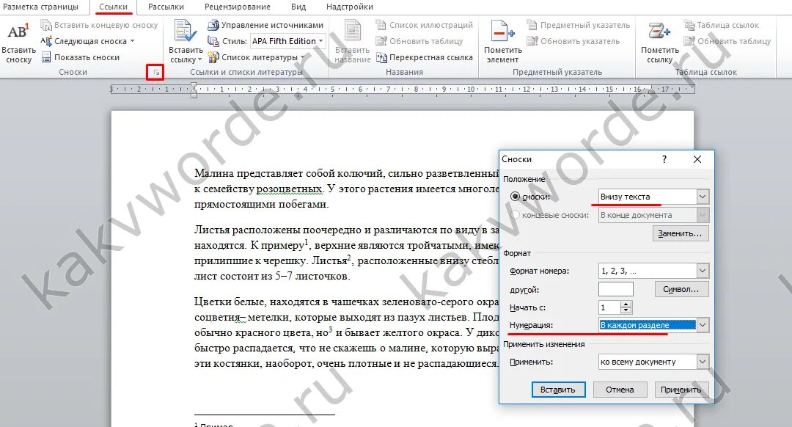Click the Вставить button in dialog
The image size is (792, 427).
click(x=558, y=390)
